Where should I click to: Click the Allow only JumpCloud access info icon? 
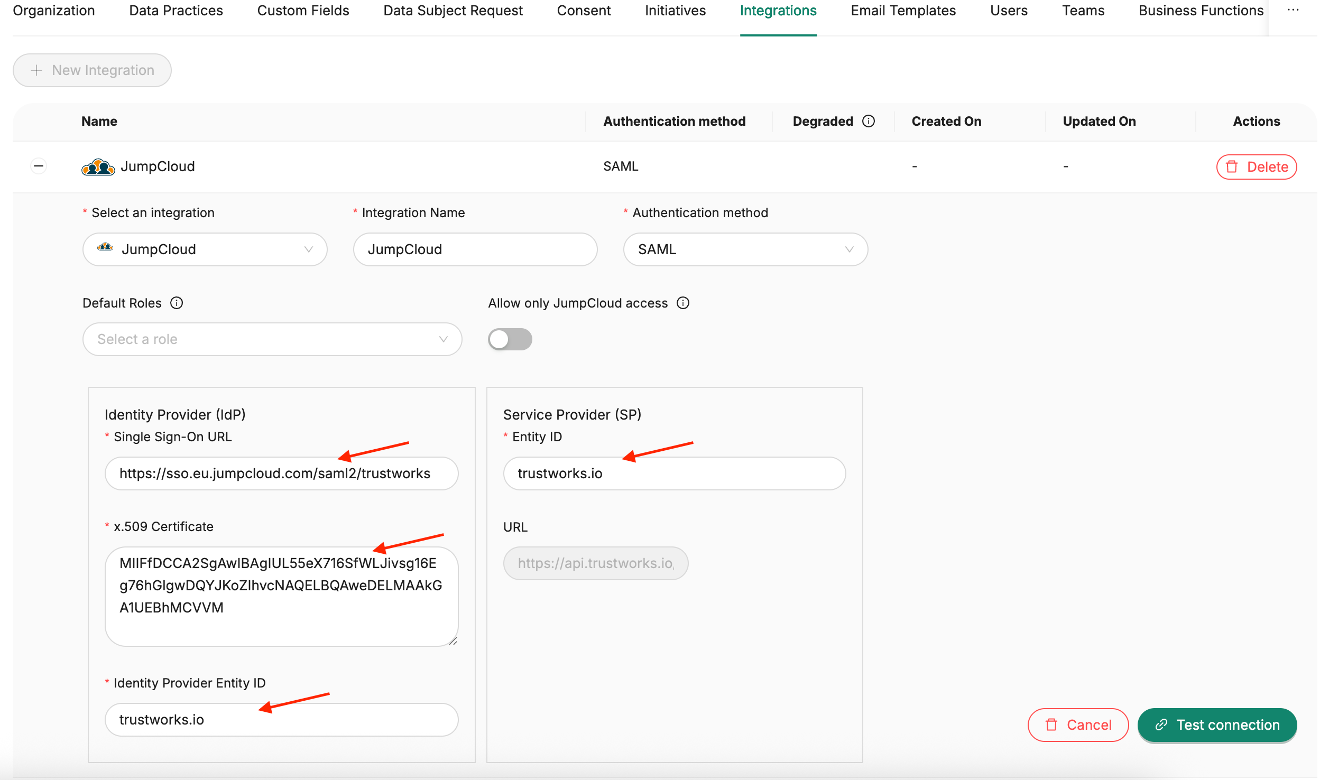pos(683,303)
